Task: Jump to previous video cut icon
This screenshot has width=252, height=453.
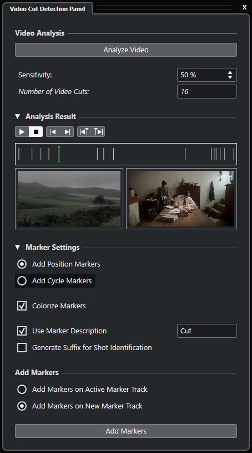Action: tap(53, 132)
